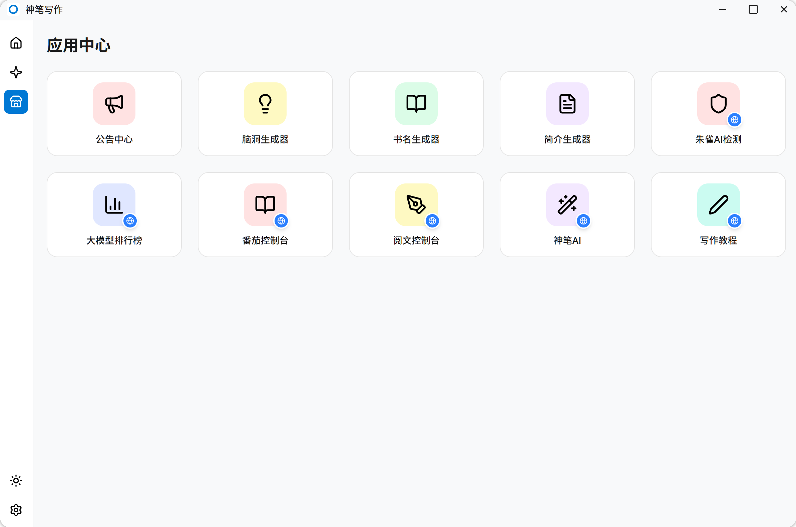Viewport: 796px width, 527px height.
Task: Select the 书名生成器 book icon
Action: tap(416, 103)
